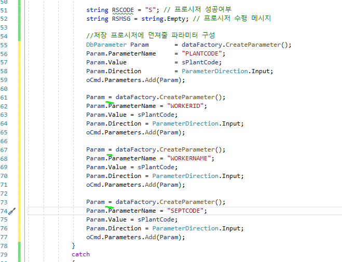Click CreateParameter on line 61
Image resolution: width=342 pixels, height=262 pixels.
point(187,97)
